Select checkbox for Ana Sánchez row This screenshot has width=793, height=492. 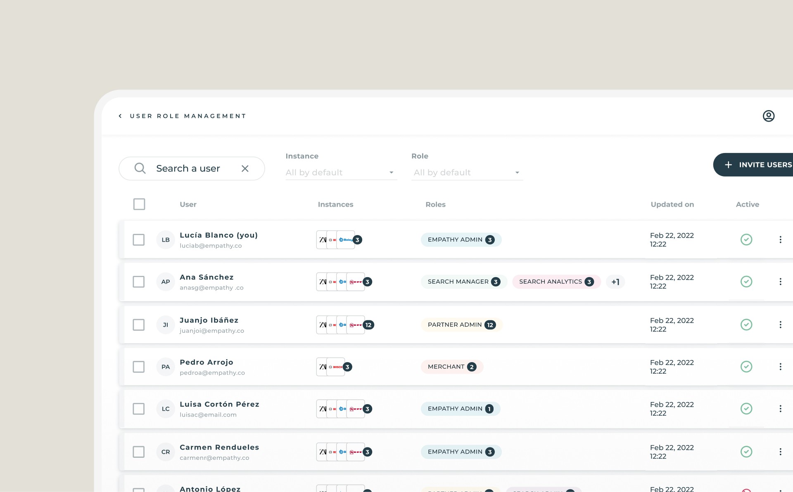click(139, 282)
